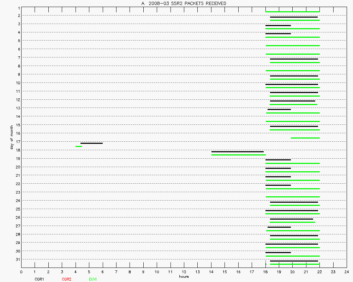The width and height of the screenshot is (353, 282).
Task: Click the y-axis tick label 31
Action: tap(17, 259)
